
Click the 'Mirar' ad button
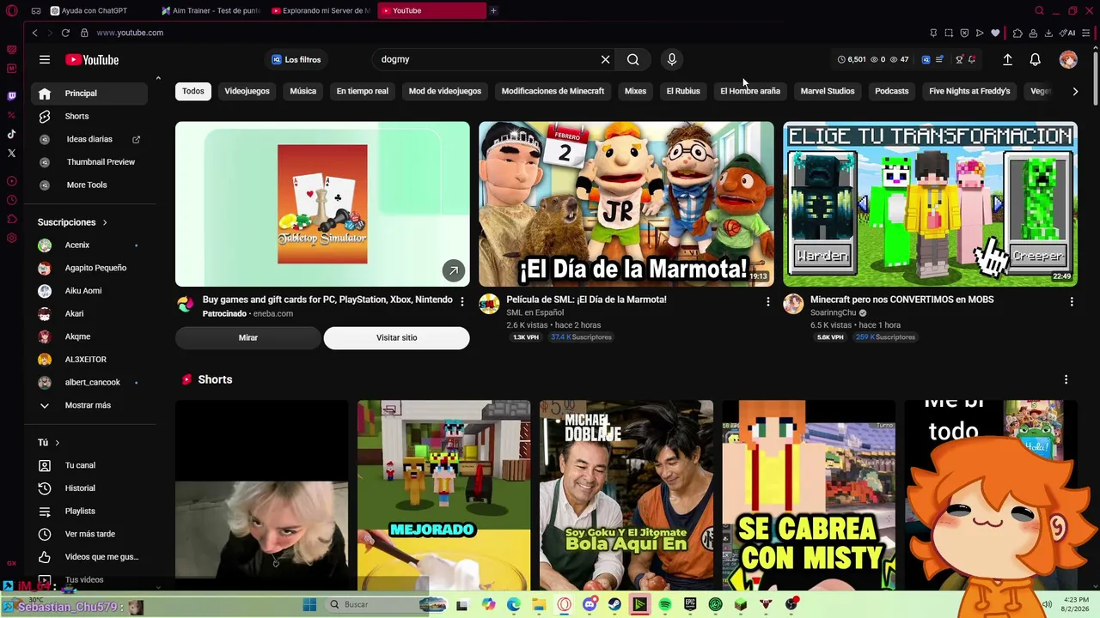coord(248,337)
